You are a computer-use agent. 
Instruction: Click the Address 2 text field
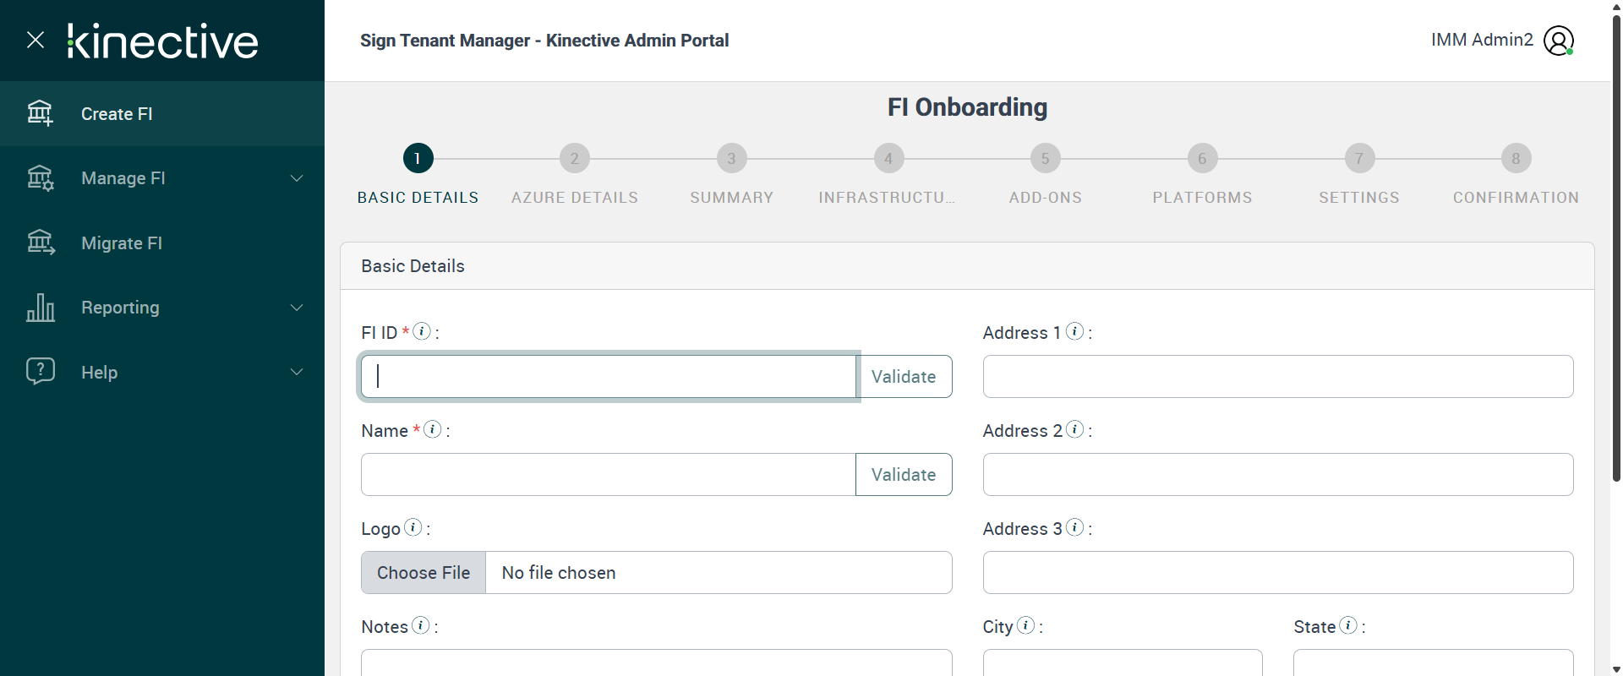[x=1277, y=475]
